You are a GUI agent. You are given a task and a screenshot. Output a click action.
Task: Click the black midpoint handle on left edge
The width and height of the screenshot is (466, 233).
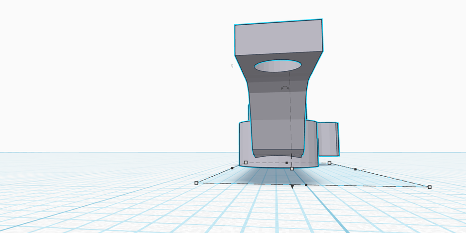[x=232, y=168]
